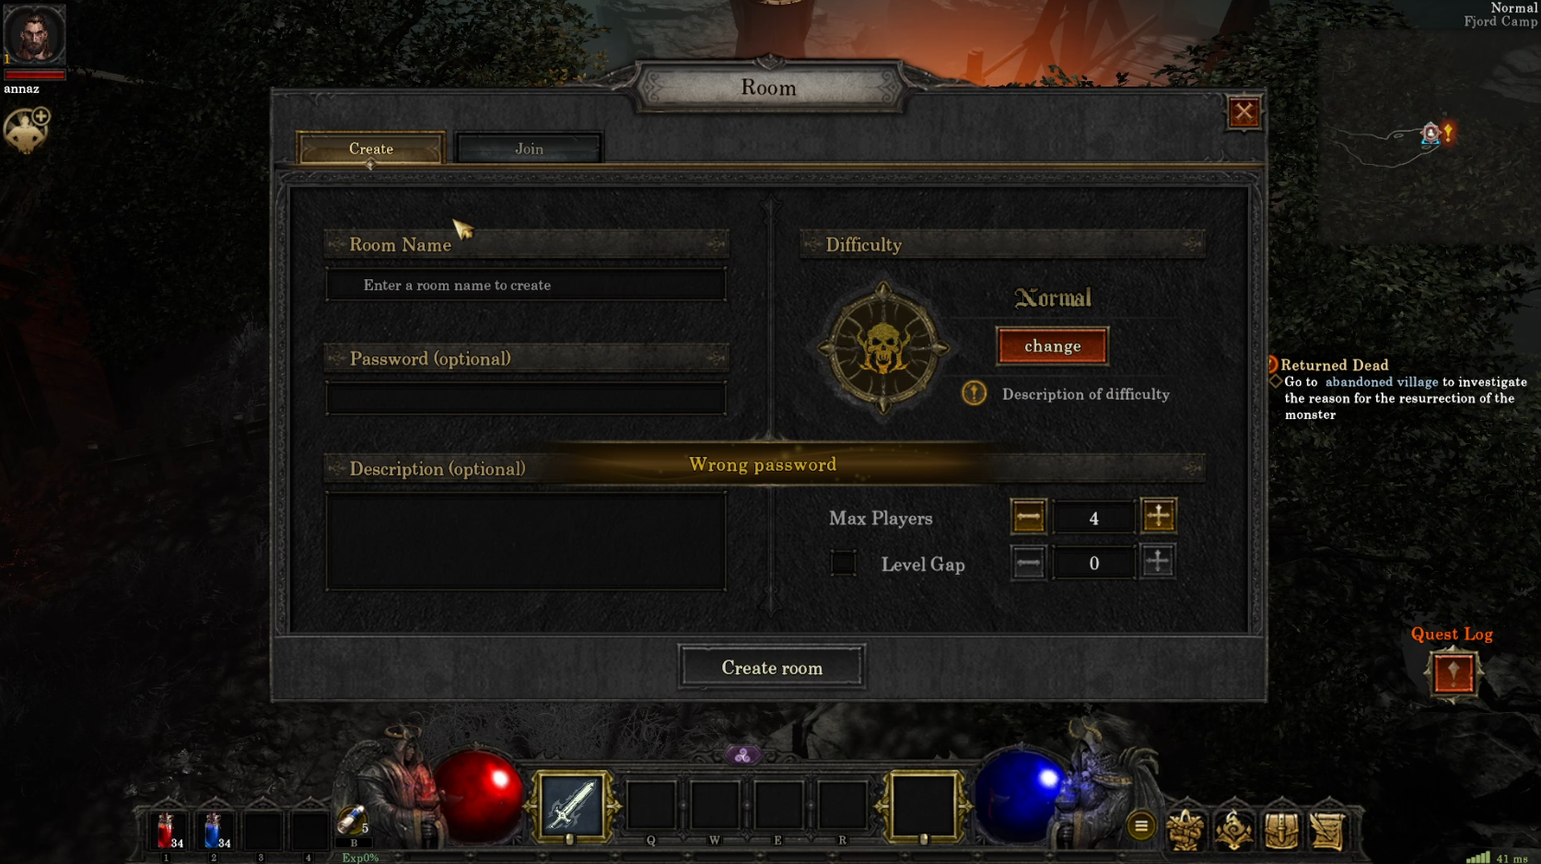Viewport: 1541px width, 864px height.
Task: Increase Max Players with plus button
Action: 1158,516
